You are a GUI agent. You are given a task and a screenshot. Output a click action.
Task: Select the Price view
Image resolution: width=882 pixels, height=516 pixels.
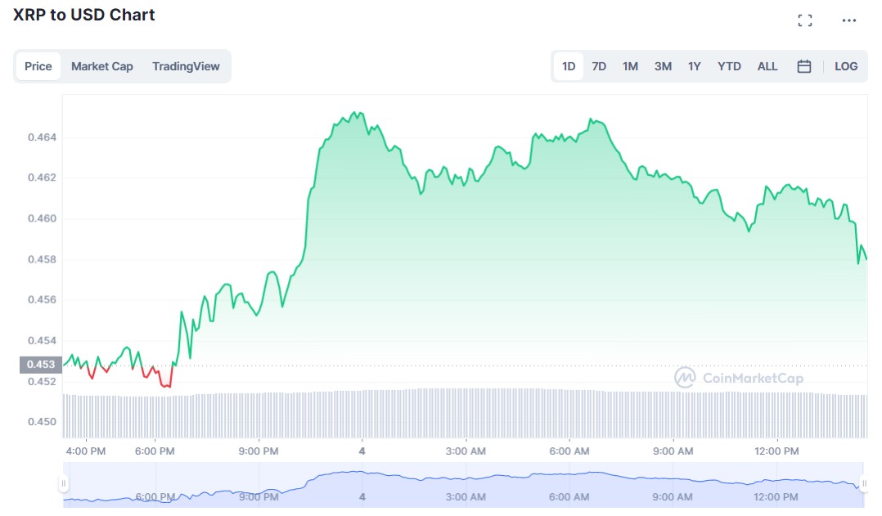pos(38,66)
